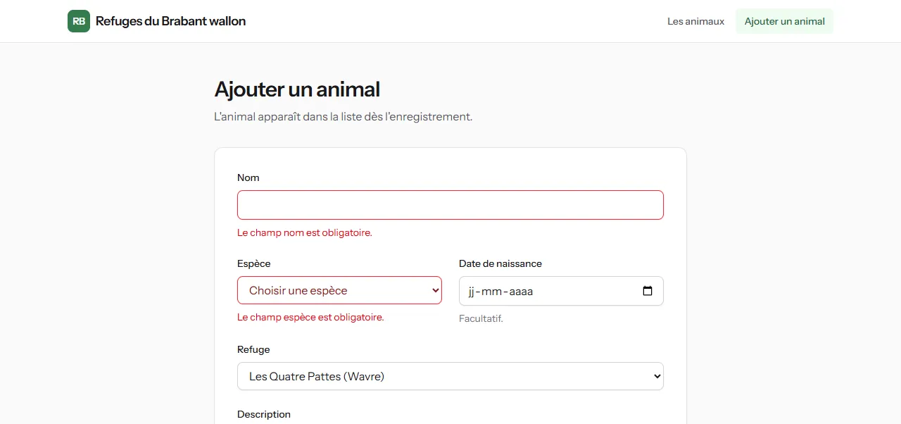Click the error 'Le champ espèce est obligatoire.'

tap(310, 317)
